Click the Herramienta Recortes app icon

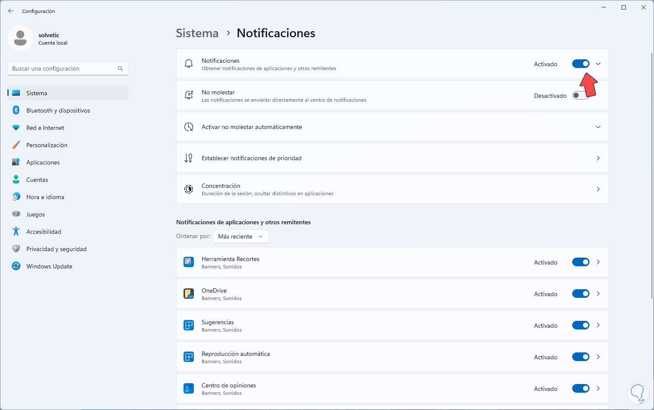[189, 262]
